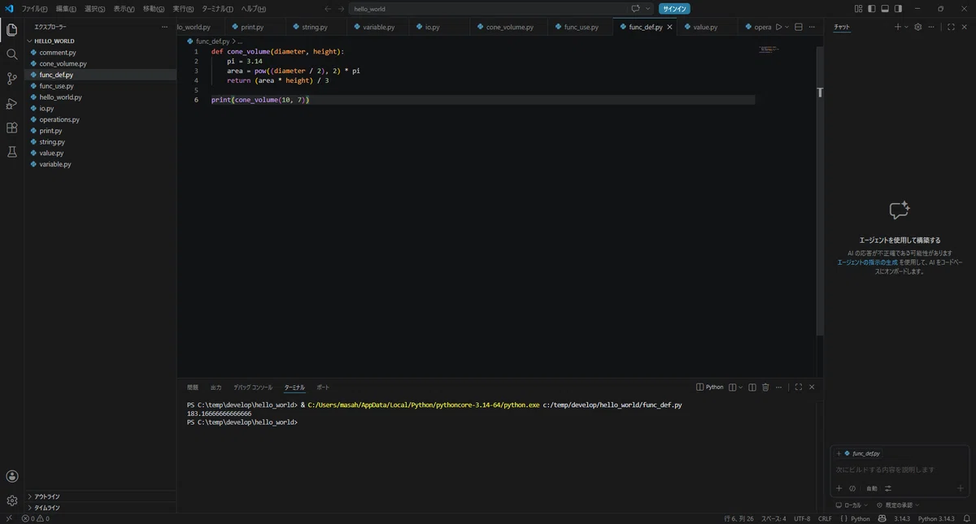
Task: Collapse the HELLO_WORLD folder section
Action: 100,41
